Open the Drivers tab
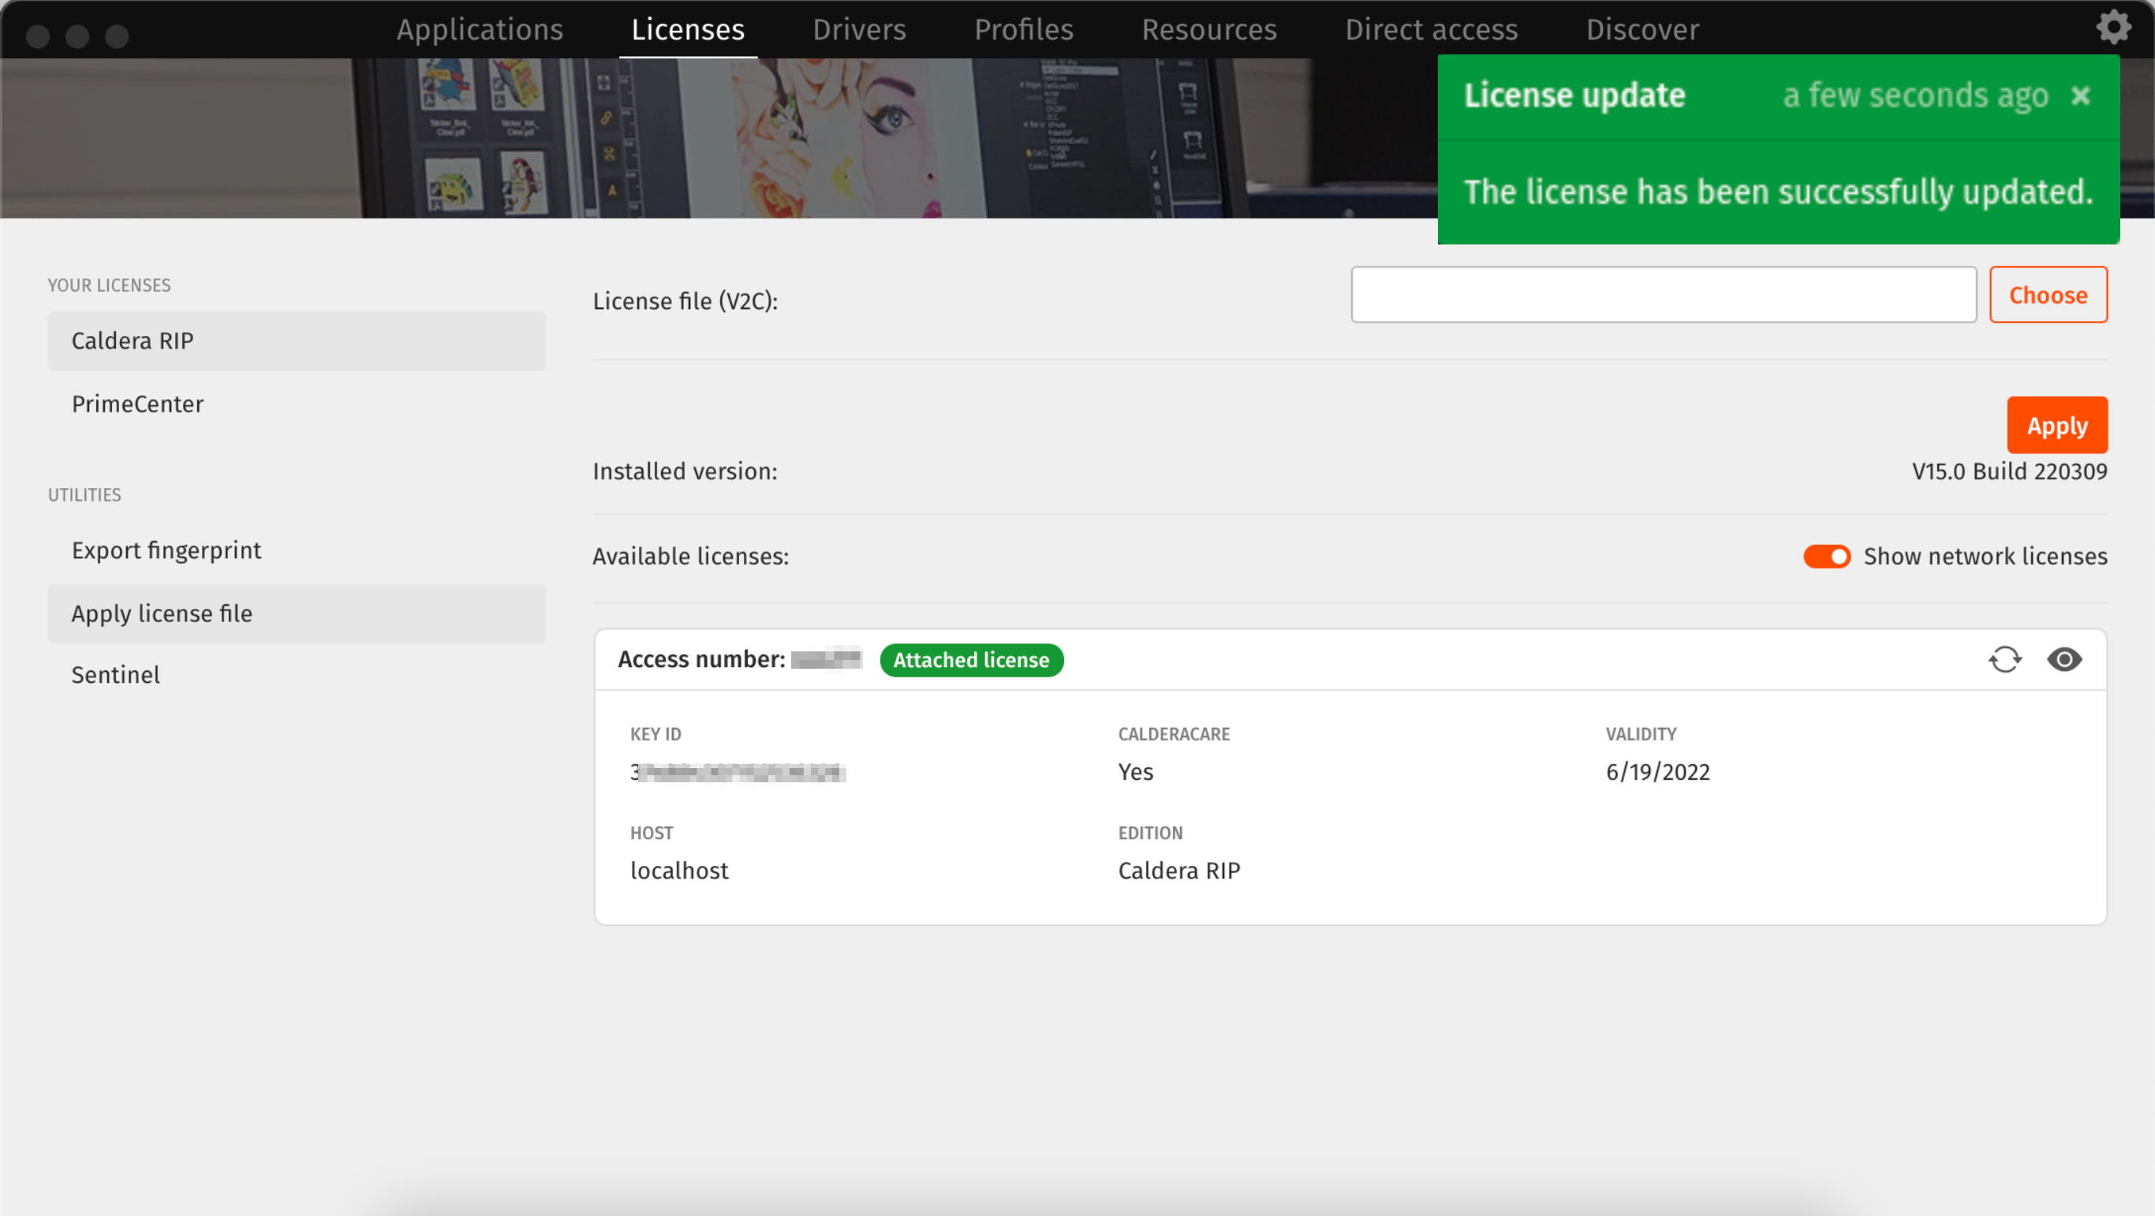Screen dimensions: 2155x1216 [859, 29]
